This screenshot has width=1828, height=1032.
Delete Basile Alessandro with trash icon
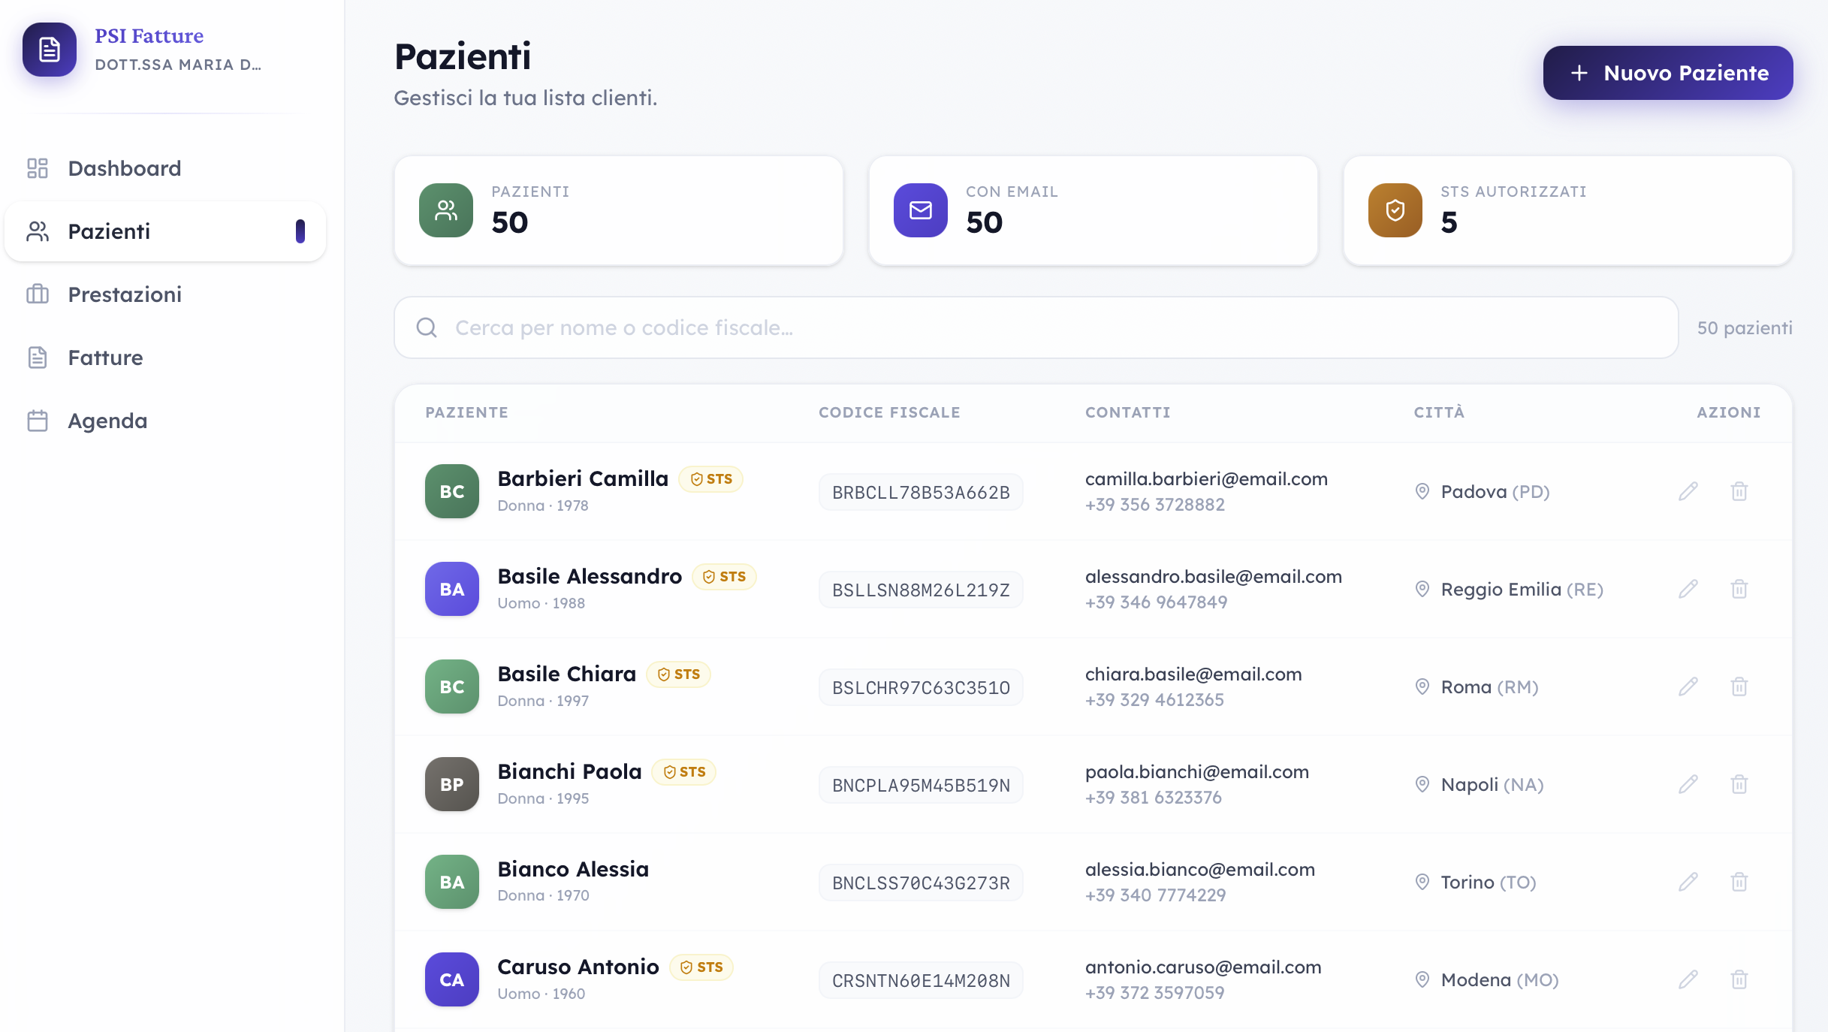[1739, 589]
